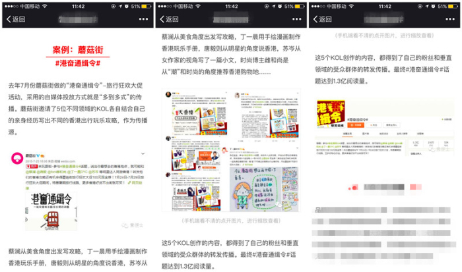Tap the 11:42 clock on the middle phone
Image resolution: width=462 pixels, height=272 pixels.
tap(230, 6)
